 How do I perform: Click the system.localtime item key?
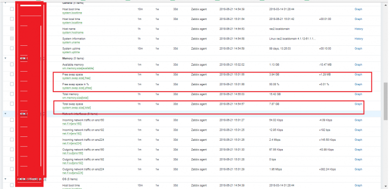pos(72,22)
